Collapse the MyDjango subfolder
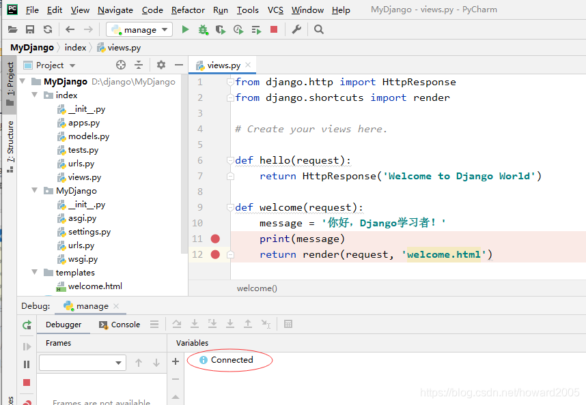The width and height of the screenshot is (586, 405). point(34,190)
